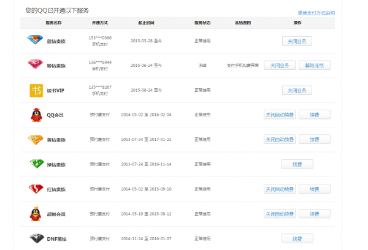This screenshot has width=368, height=250.
Task: Renew 黄钻贵族 with 续费
Action: [314, 140]
